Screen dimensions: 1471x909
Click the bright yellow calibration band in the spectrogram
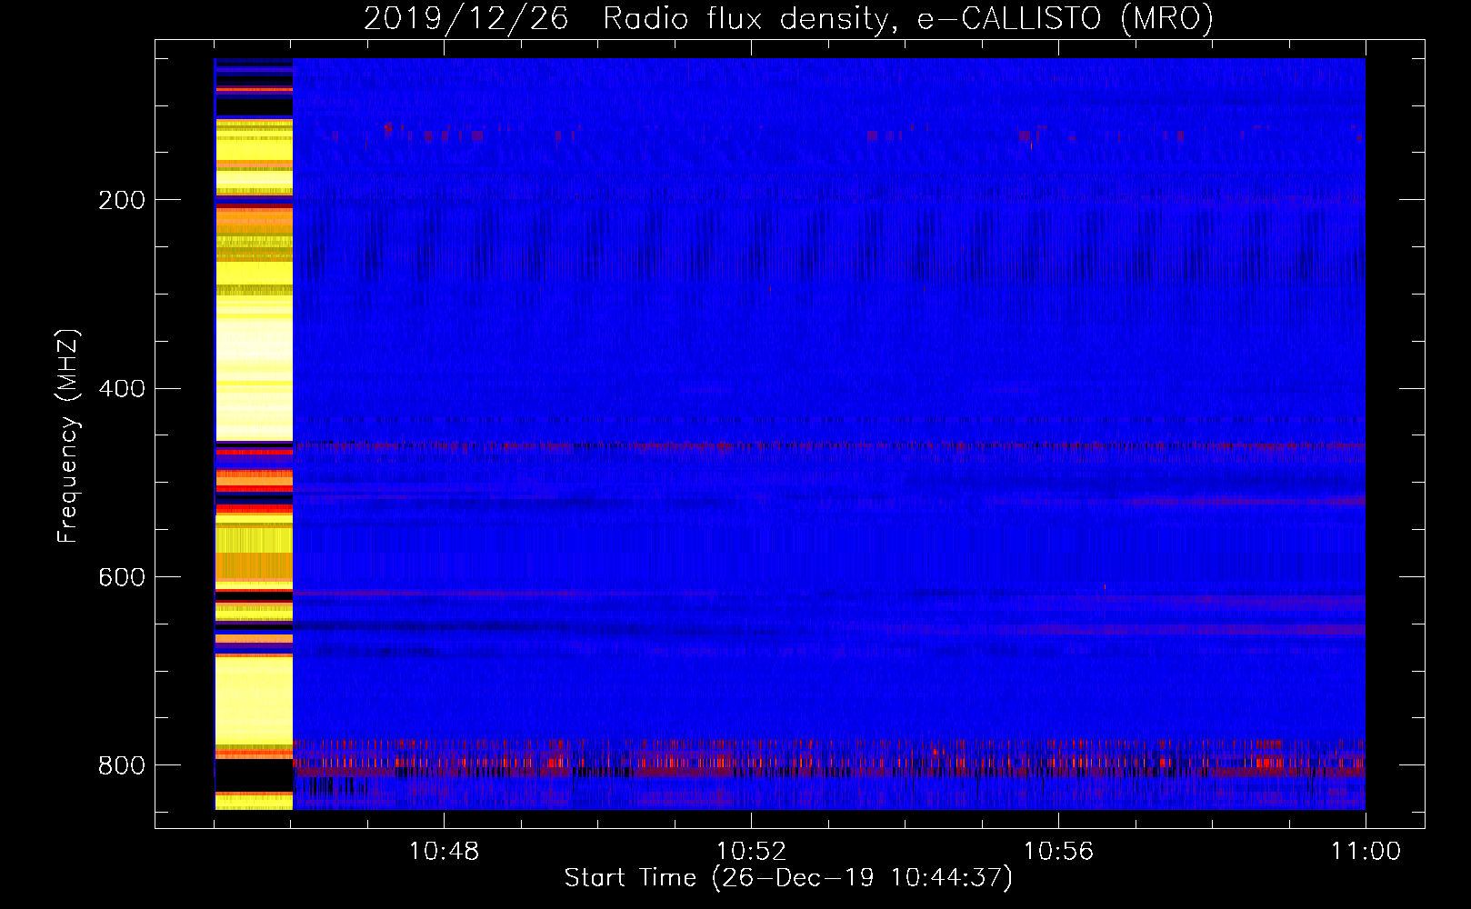(254, 434)
